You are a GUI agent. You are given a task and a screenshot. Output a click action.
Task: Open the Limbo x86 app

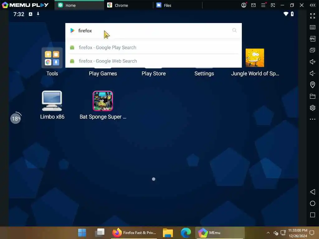52,101
